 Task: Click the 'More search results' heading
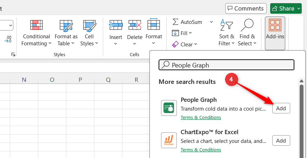187,81
